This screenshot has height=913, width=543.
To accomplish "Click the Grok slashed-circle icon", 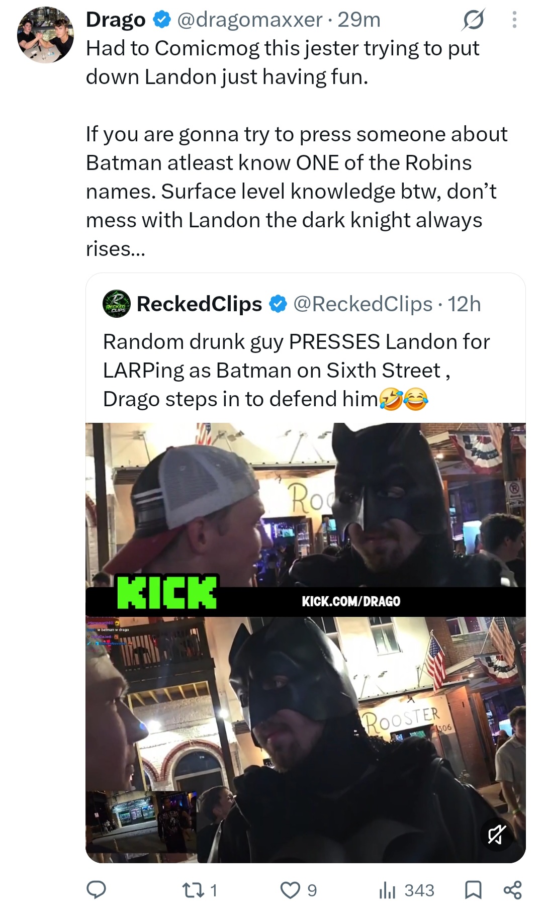I will point(473,20).
